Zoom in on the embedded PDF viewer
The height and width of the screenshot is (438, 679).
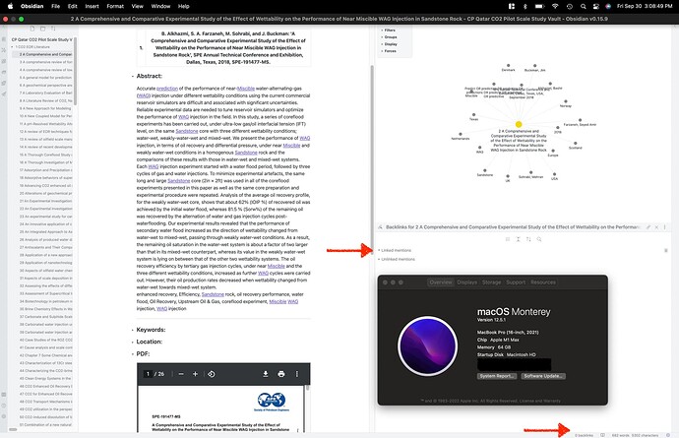tap(195, 374)
